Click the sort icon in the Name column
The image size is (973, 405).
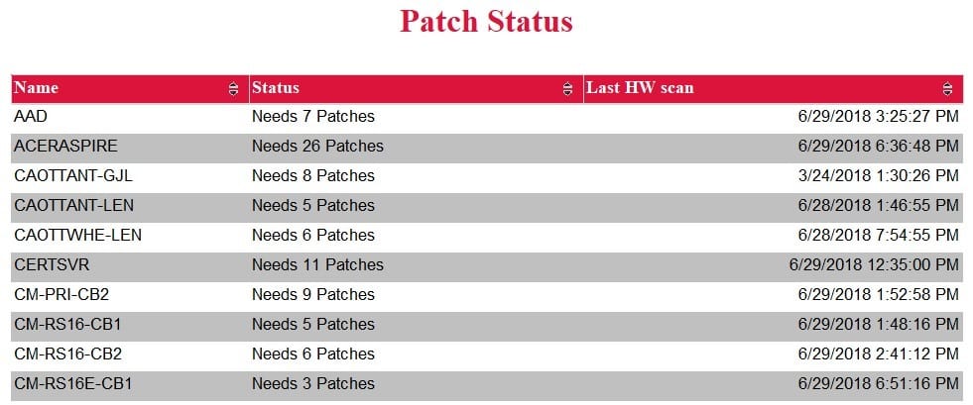click(233, 88)
